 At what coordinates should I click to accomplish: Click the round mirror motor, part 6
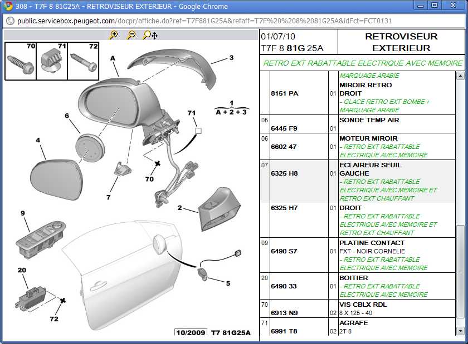[x=89, y=147]
